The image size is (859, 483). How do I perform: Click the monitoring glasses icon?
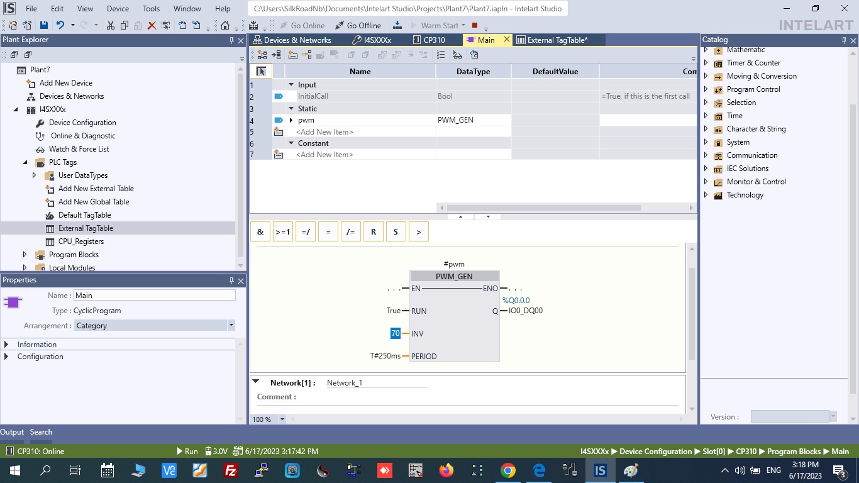tap(457, 55)
